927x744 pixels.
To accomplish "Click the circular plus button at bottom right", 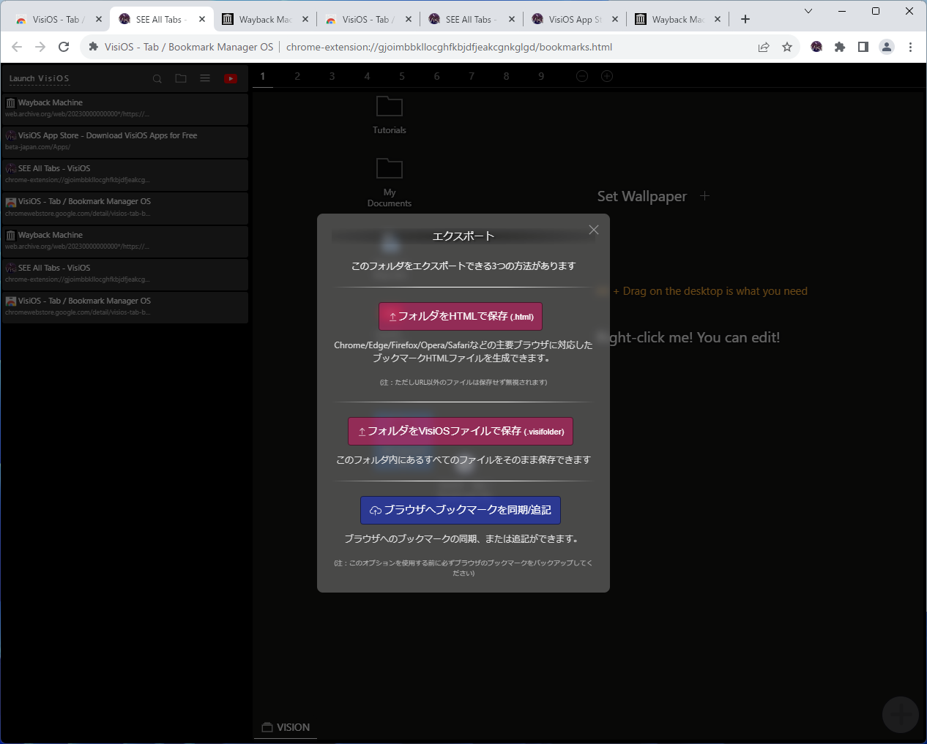I will pyautogui.click(x=900, y=714).
